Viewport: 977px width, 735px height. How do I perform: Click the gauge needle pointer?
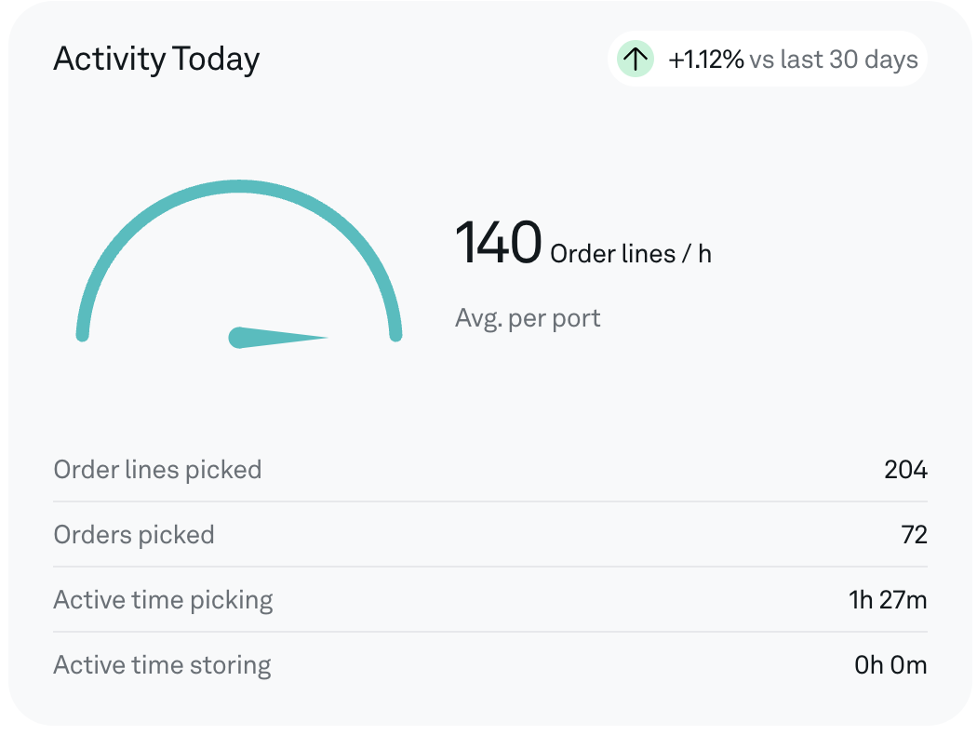278,338
